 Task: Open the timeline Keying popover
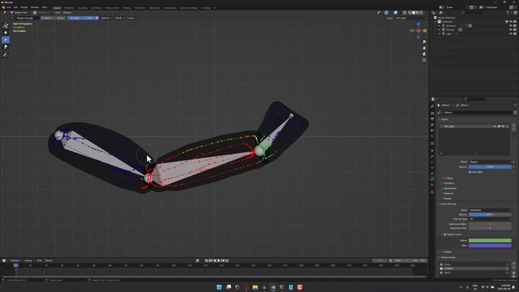29,260
